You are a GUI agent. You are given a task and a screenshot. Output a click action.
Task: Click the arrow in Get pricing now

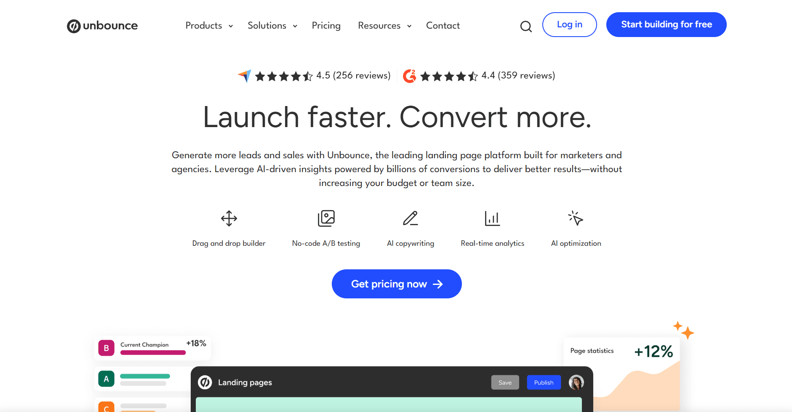click(438, 284)
